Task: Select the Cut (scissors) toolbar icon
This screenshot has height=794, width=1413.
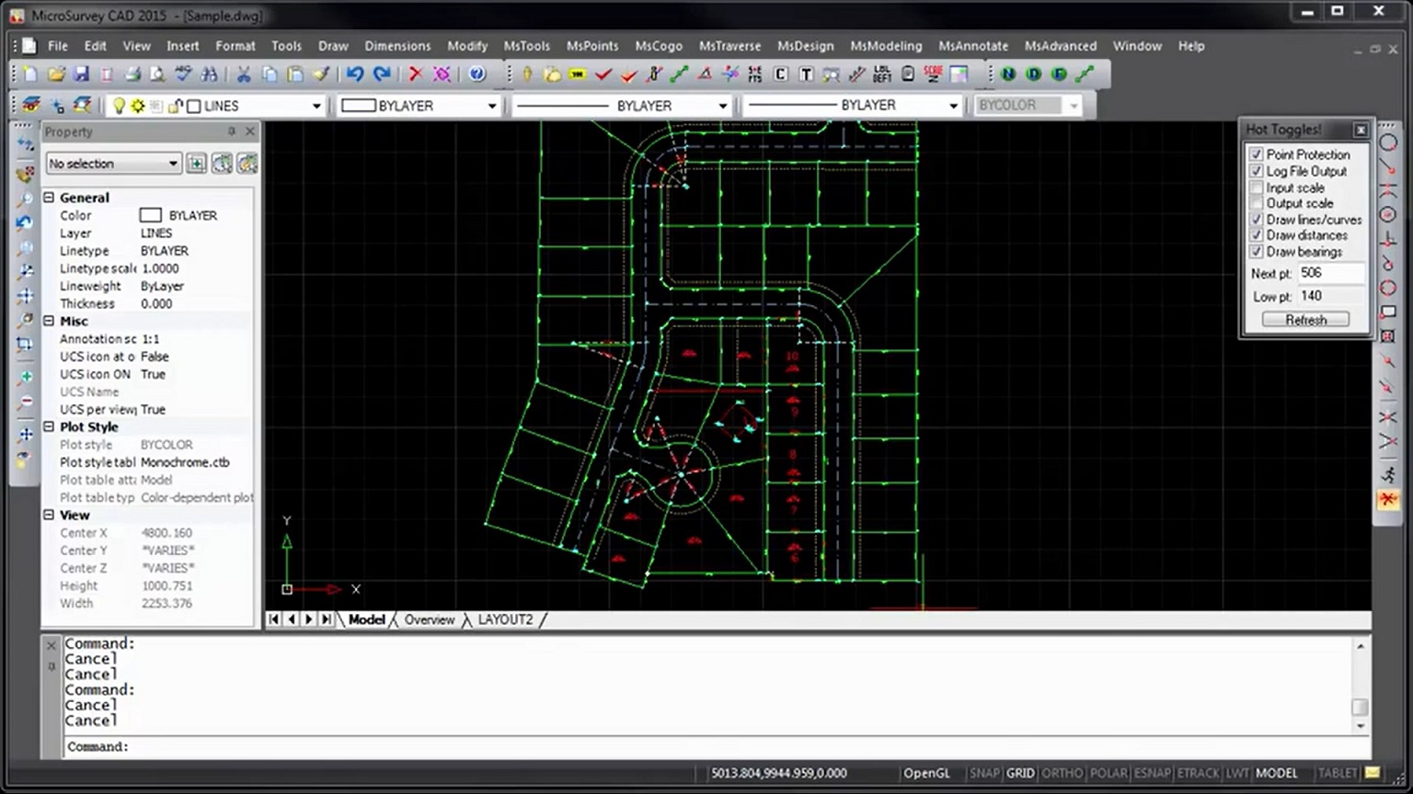Action: pos(243,74)
